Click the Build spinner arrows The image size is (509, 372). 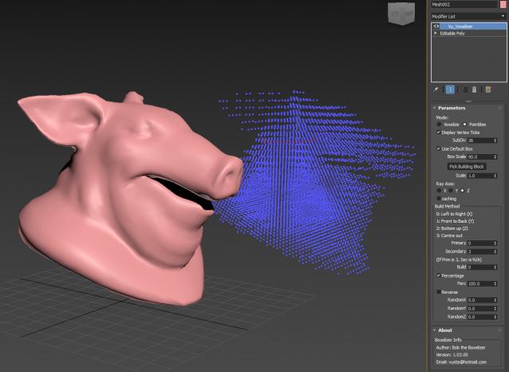pos(495,267)
